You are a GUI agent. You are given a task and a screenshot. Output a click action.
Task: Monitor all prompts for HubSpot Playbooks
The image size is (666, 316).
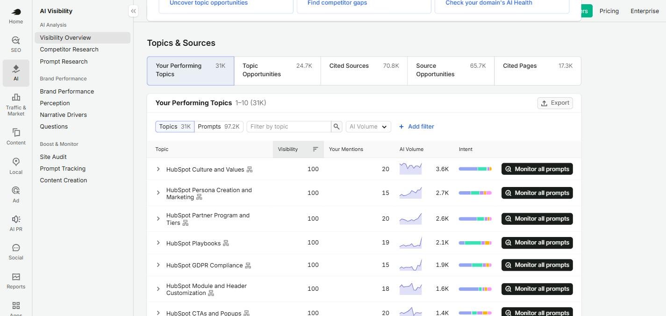click(x=537, y=243)
